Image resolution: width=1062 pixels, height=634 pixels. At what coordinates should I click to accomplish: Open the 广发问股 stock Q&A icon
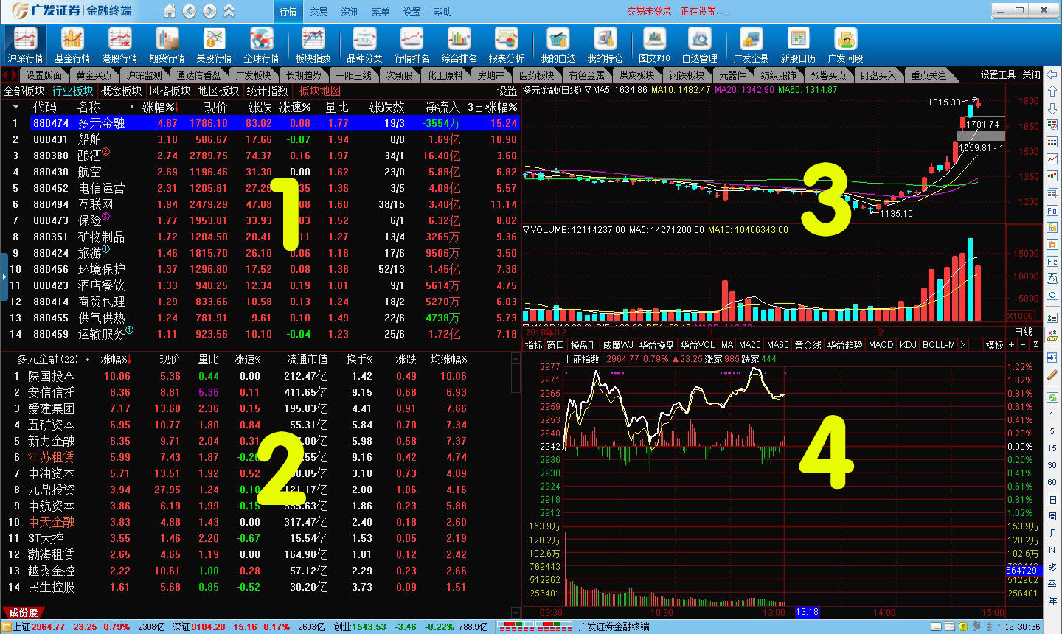[x=845, y=45]
